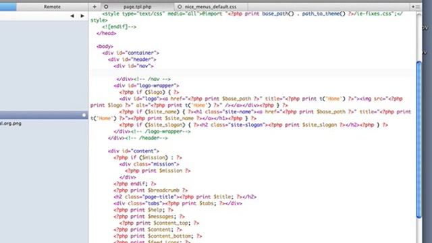Click the </div><!-- /nav --> line
This screenshot has width=432, height=243.
143,79
